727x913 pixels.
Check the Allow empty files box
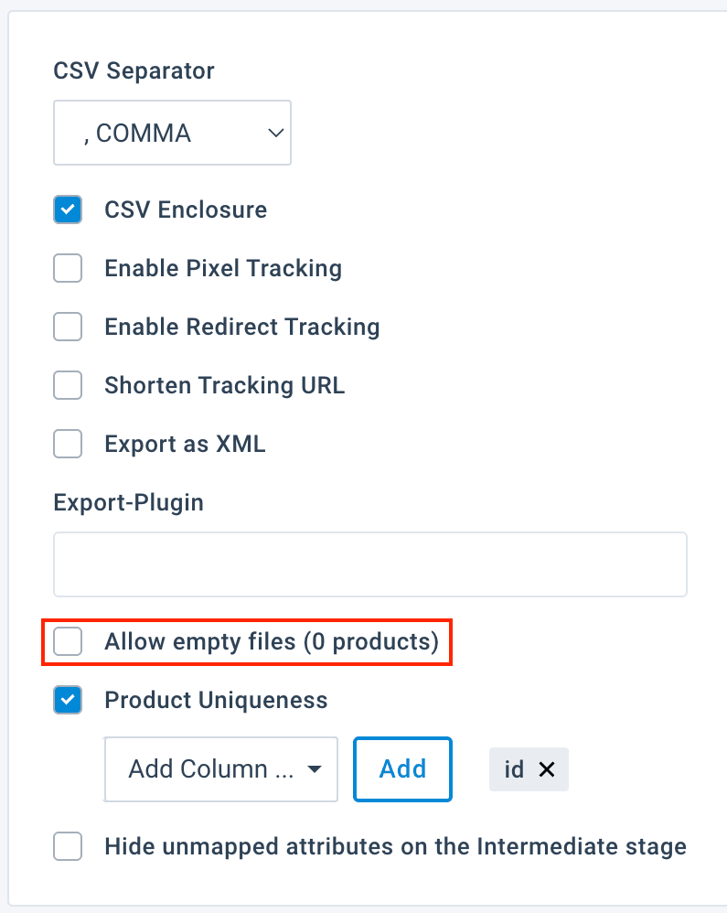[x=68, y=641]
